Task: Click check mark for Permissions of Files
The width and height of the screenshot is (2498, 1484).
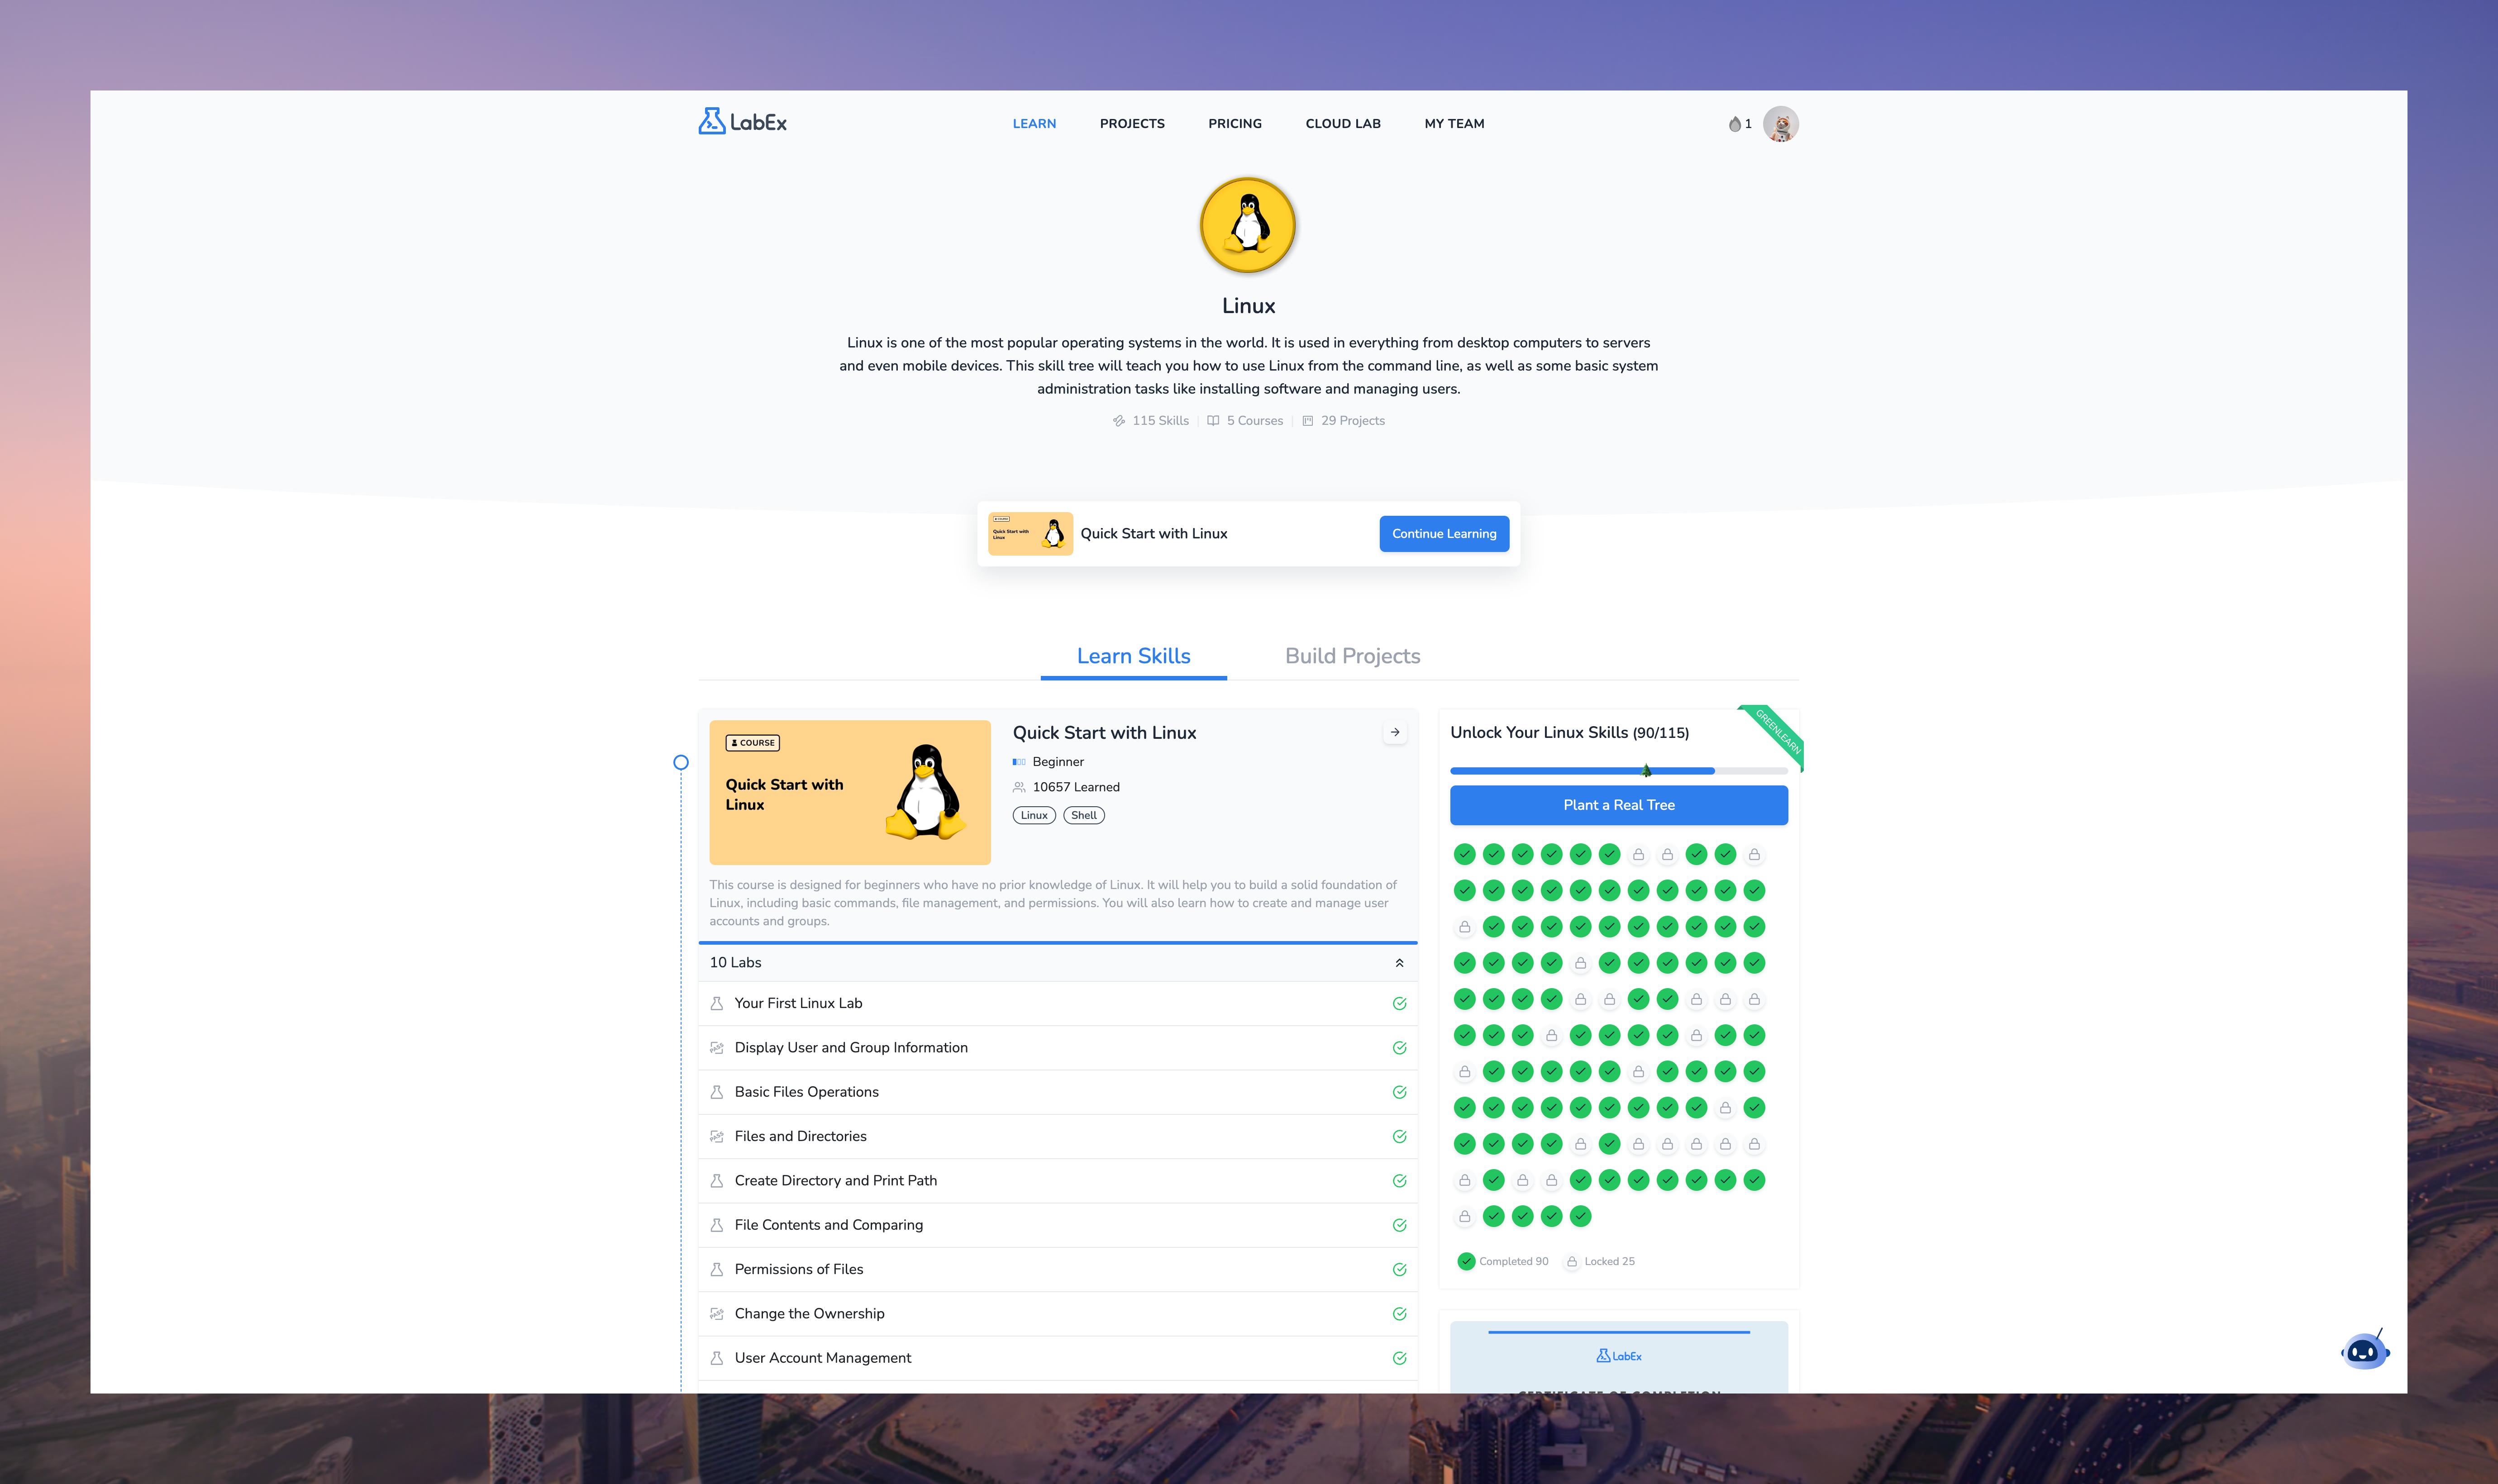Action: (1399, 1270)
